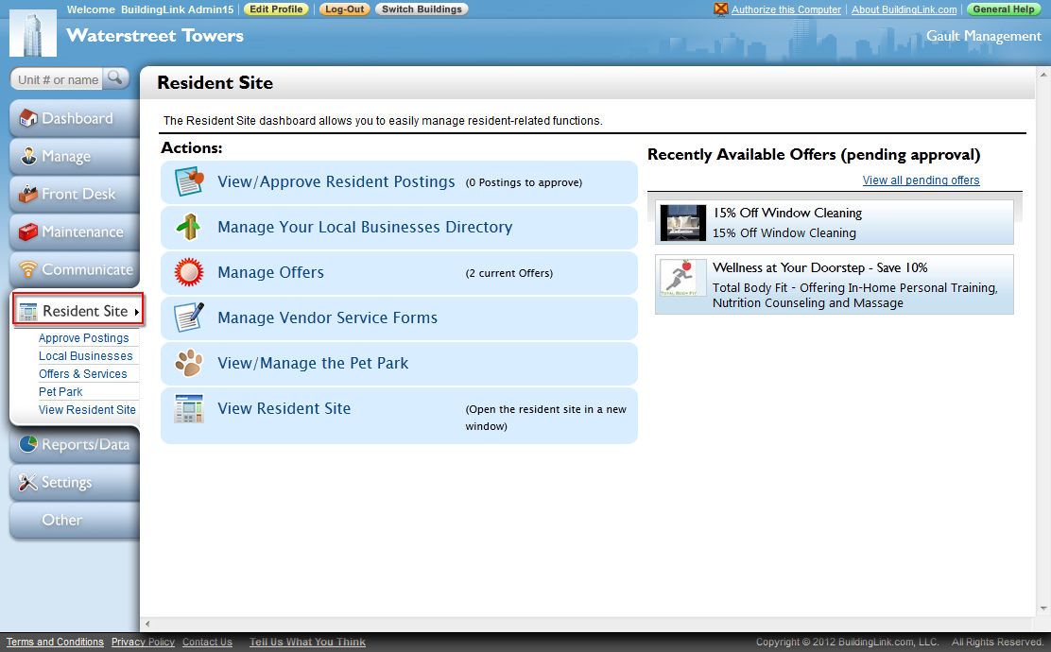Click the 15% Off Window Cleaning title
1051x652 pixels.
point(787,213)
